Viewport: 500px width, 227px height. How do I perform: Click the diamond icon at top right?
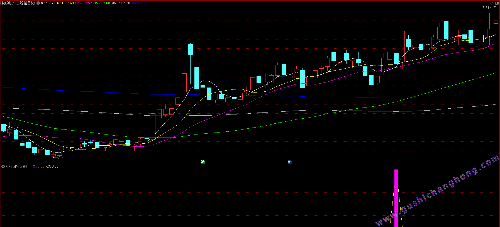(492, 3)
